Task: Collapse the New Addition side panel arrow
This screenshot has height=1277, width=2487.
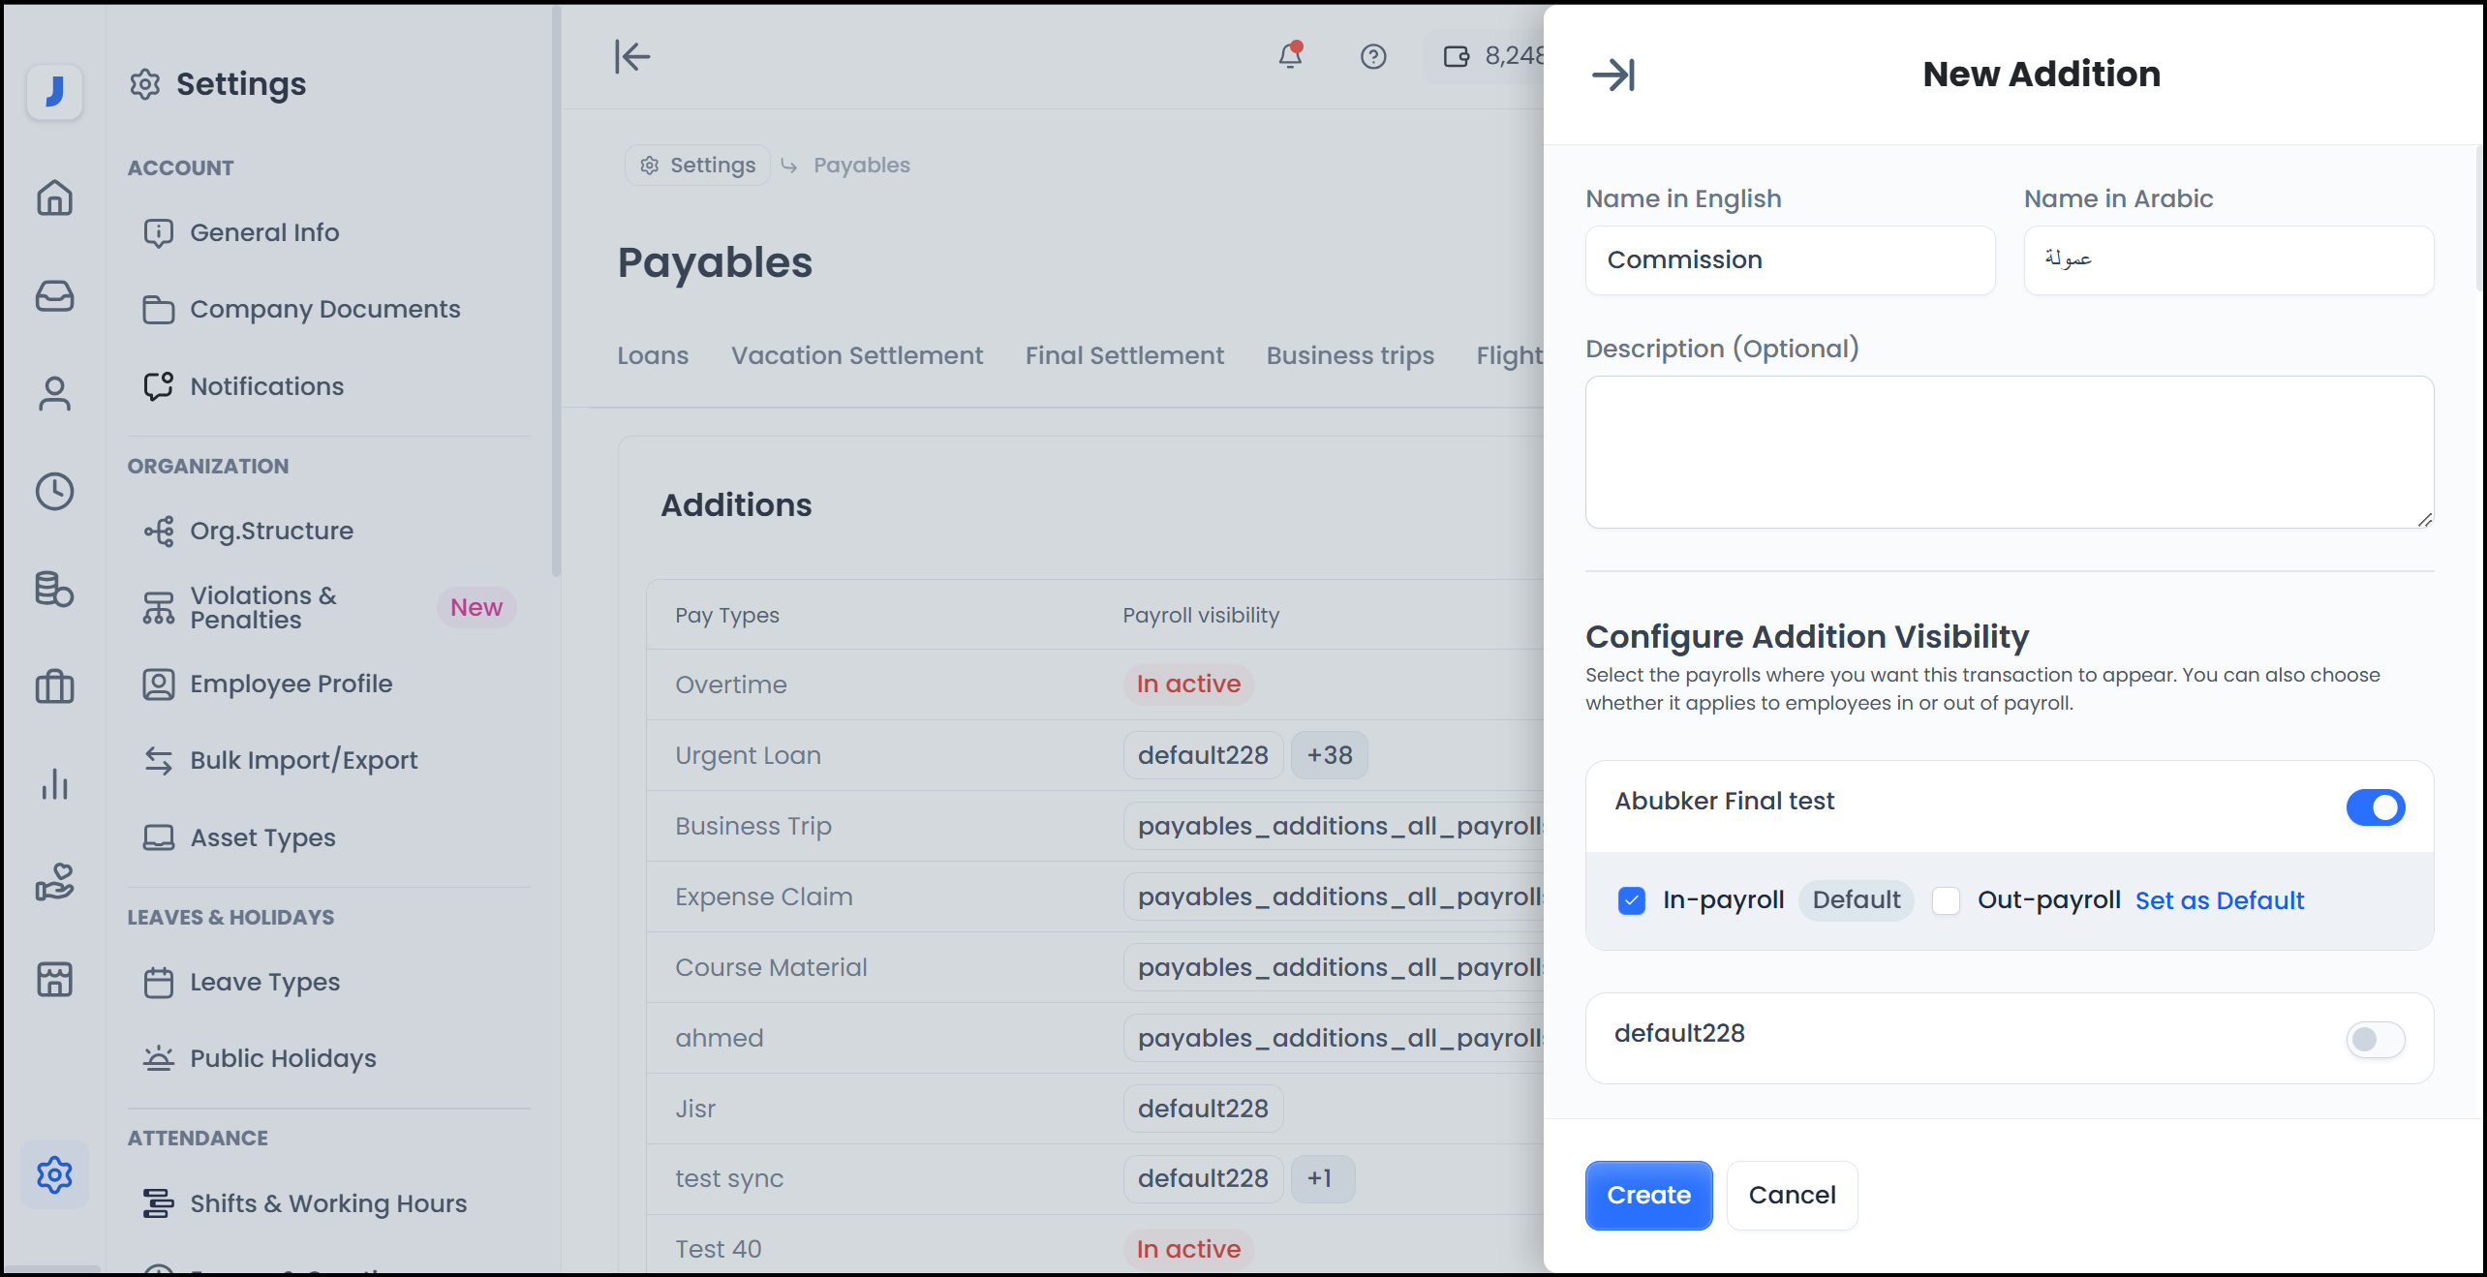Action: pyautogui.click(x=1613, y=75)
